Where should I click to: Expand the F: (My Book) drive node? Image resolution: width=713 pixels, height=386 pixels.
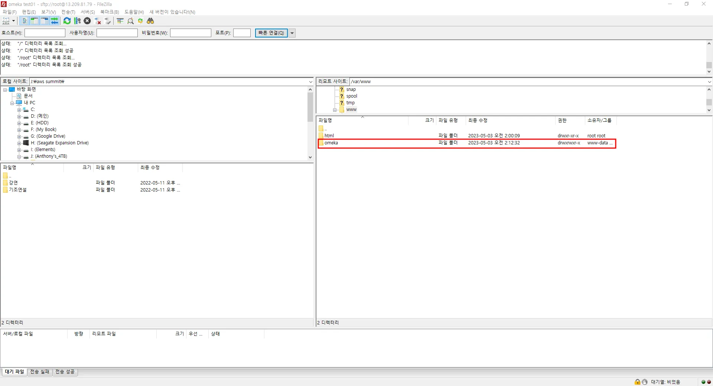coord(19,130)
